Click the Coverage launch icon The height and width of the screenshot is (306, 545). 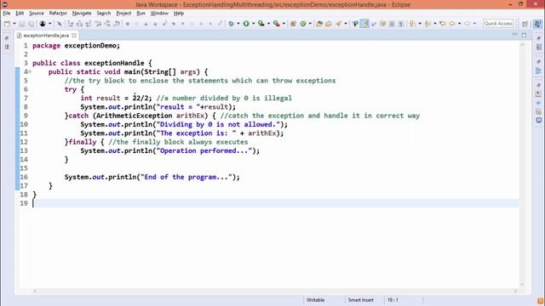(261, 24)
